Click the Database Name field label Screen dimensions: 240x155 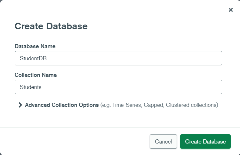35,46
